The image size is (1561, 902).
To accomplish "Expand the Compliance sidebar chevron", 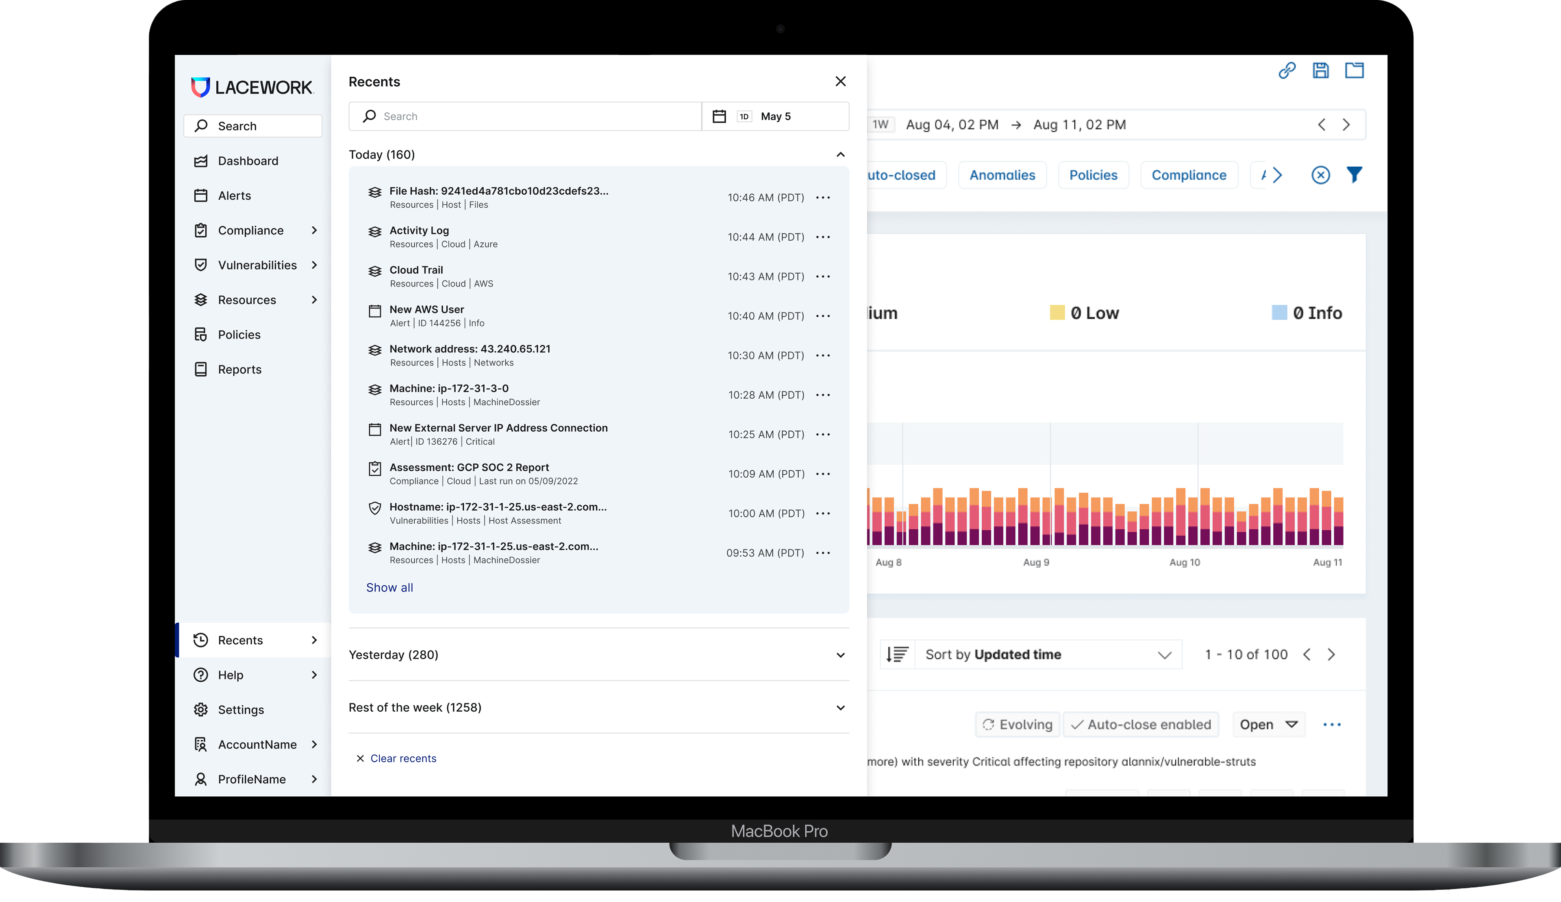I will (x=314, y=230).
